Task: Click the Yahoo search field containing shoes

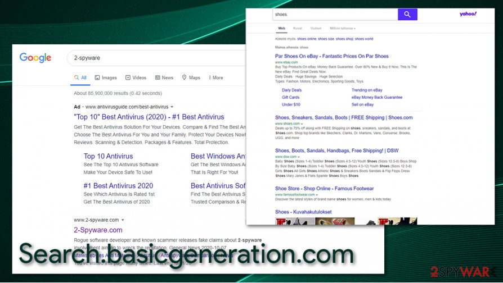Action: click(x=335, y=15)
